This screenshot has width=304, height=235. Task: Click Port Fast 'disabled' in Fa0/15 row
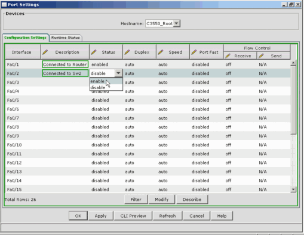[200, 190]
